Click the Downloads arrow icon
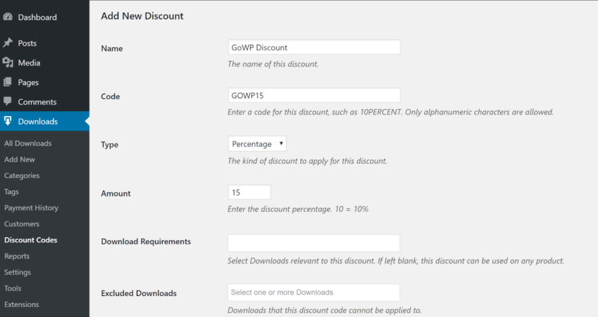 (x=8, y=121)
